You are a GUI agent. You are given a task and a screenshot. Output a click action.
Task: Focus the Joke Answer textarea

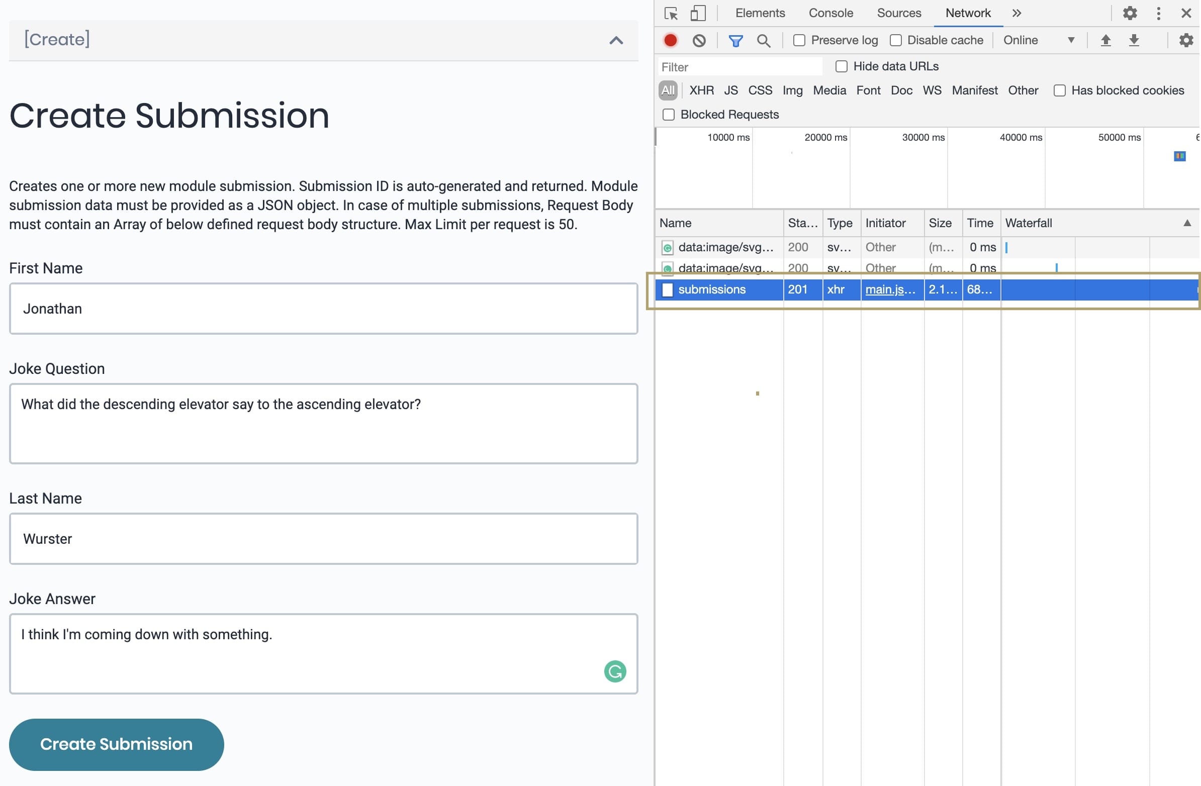click(323, 653)
